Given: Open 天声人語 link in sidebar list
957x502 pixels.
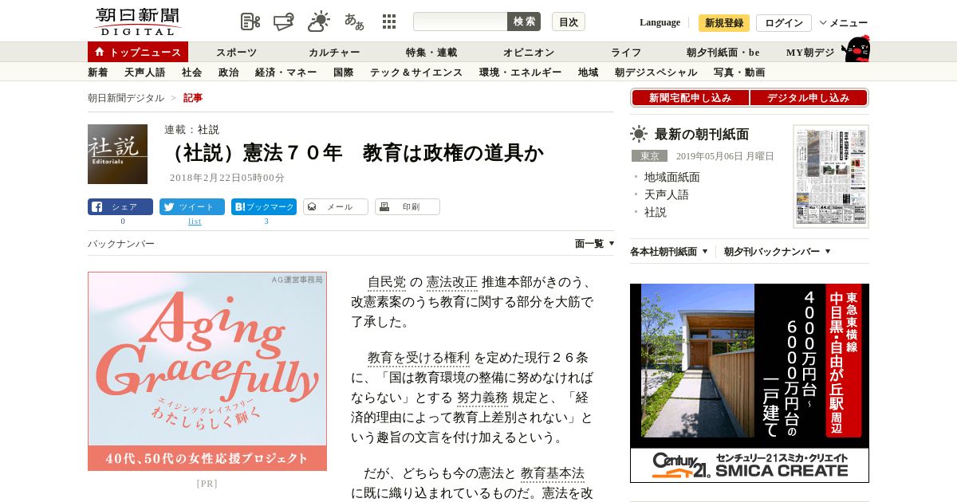Looking at the screenshot, I should [666, 194].
